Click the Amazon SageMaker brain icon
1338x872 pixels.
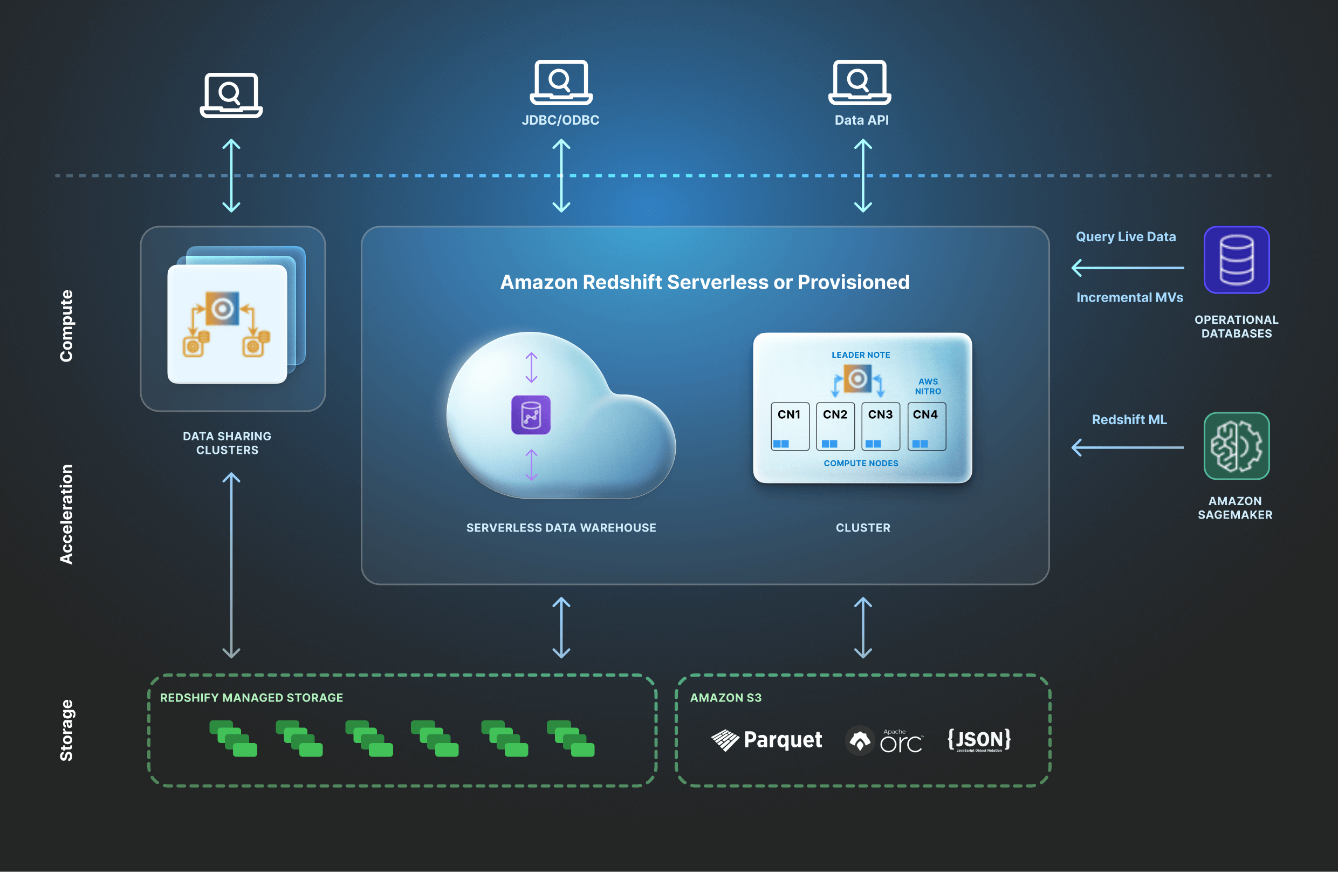tap(1236, 446)
